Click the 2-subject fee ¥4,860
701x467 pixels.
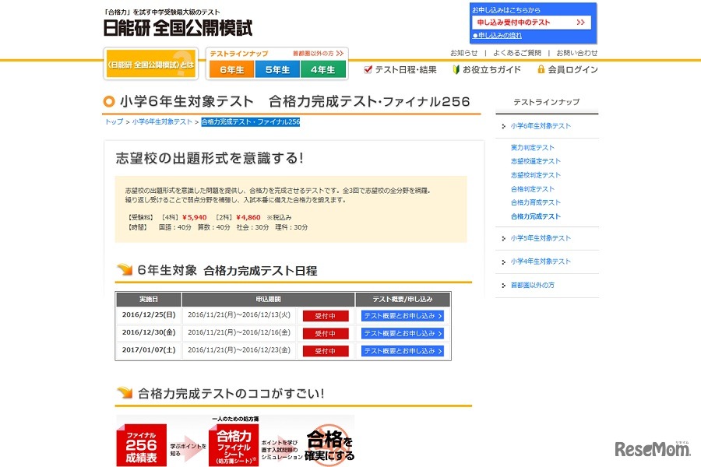[248, 218]
